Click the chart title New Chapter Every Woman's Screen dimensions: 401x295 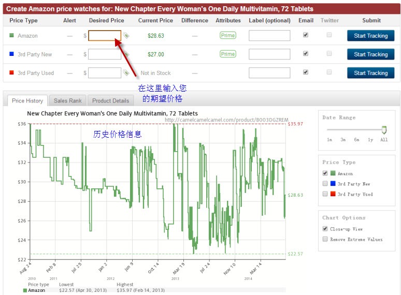[112, 113]
